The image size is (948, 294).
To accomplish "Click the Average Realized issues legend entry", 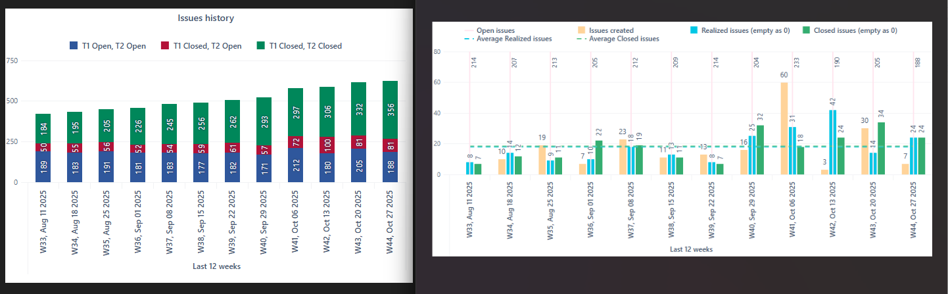I will [514, 39].
